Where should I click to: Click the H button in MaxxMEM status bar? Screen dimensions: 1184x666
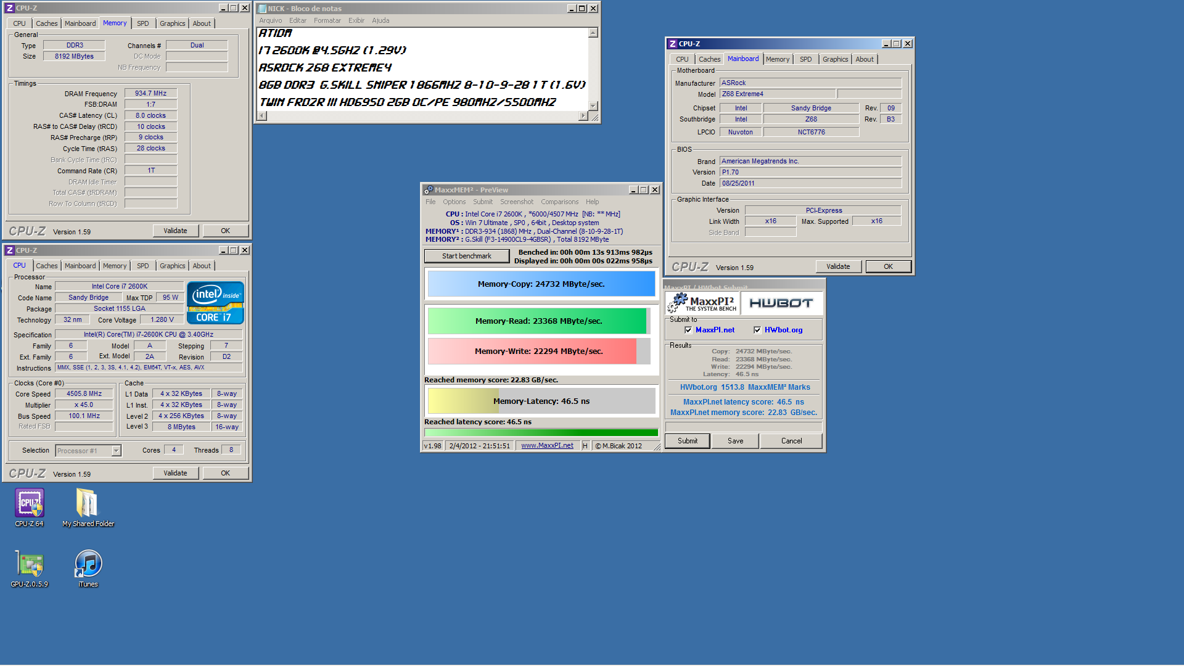click(585, 446)
